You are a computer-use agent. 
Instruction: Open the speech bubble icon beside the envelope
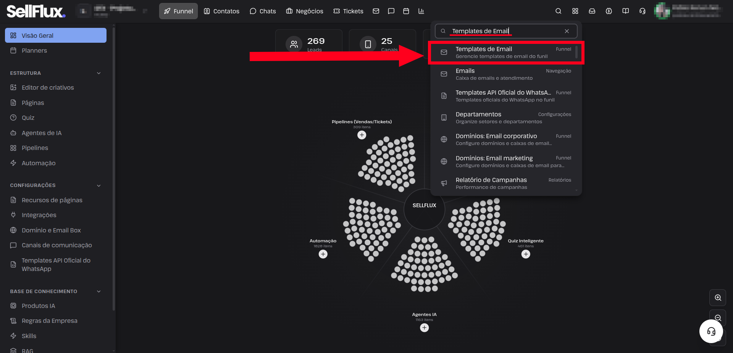391,11
